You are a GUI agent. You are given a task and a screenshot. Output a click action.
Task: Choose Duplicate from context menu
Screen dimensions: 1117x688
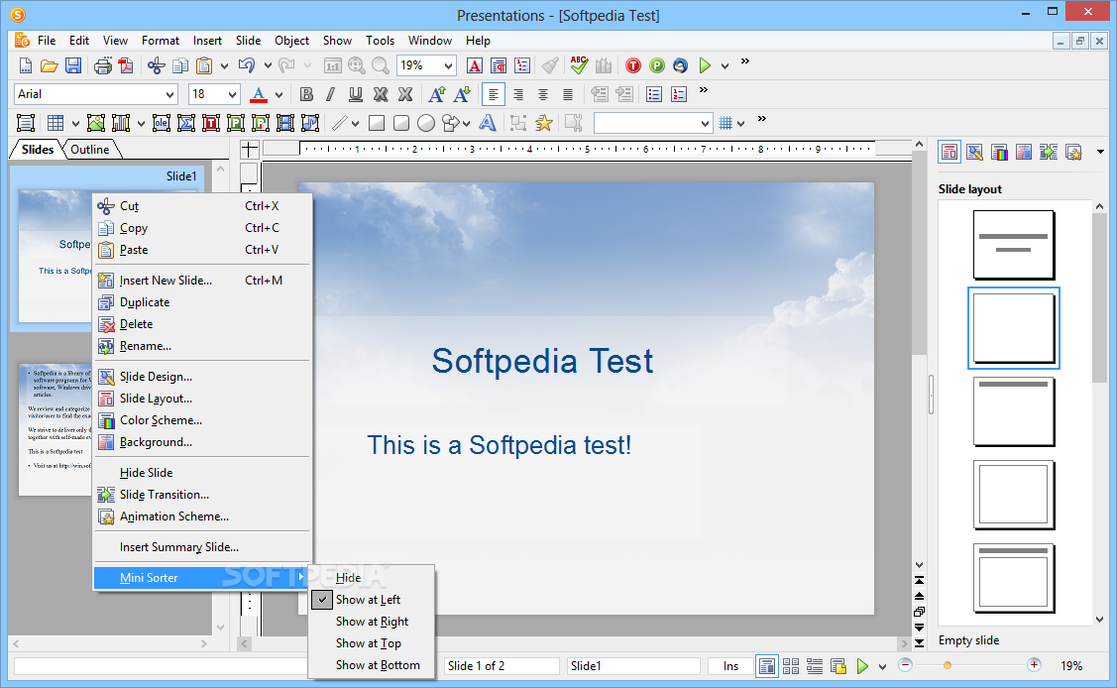tap(202, 302)
